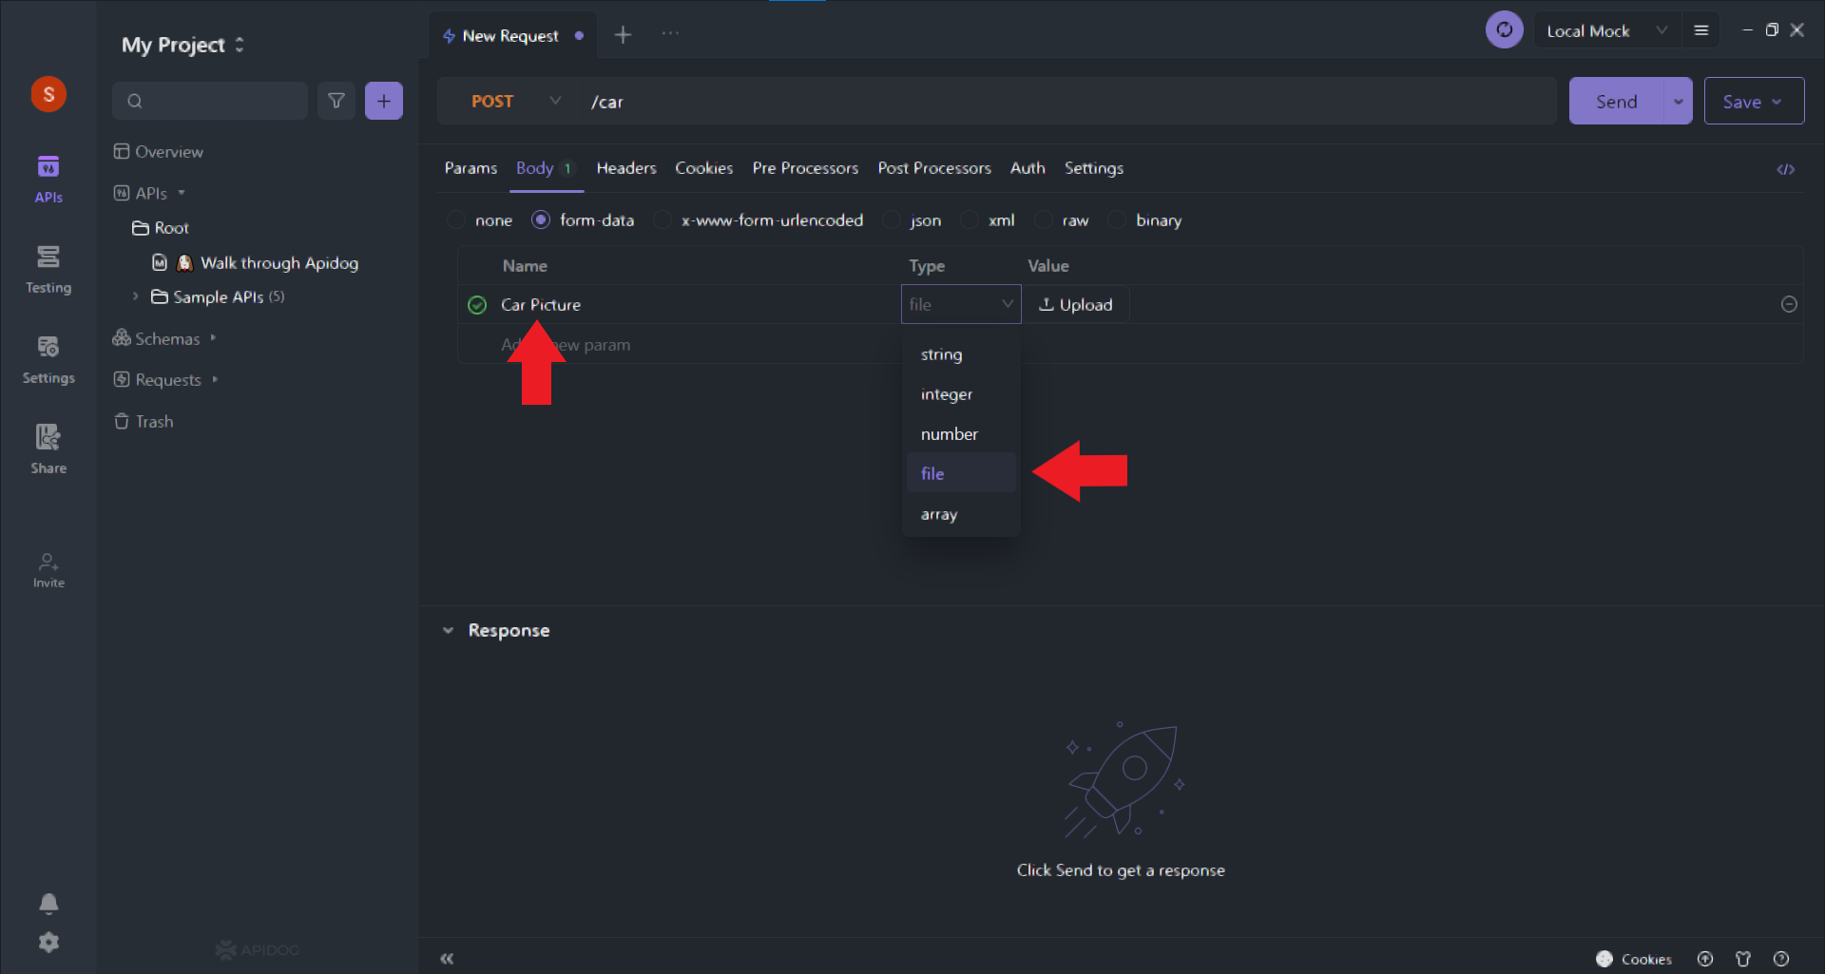Open notifications bell
This screenshot has height=974, width=1825.
point(48,903)
